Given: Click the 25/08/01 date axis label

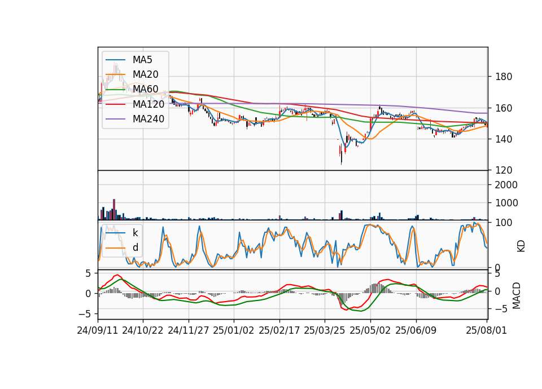Looking at the screenshot, I should pyautogui.click(x=487, y=330).
